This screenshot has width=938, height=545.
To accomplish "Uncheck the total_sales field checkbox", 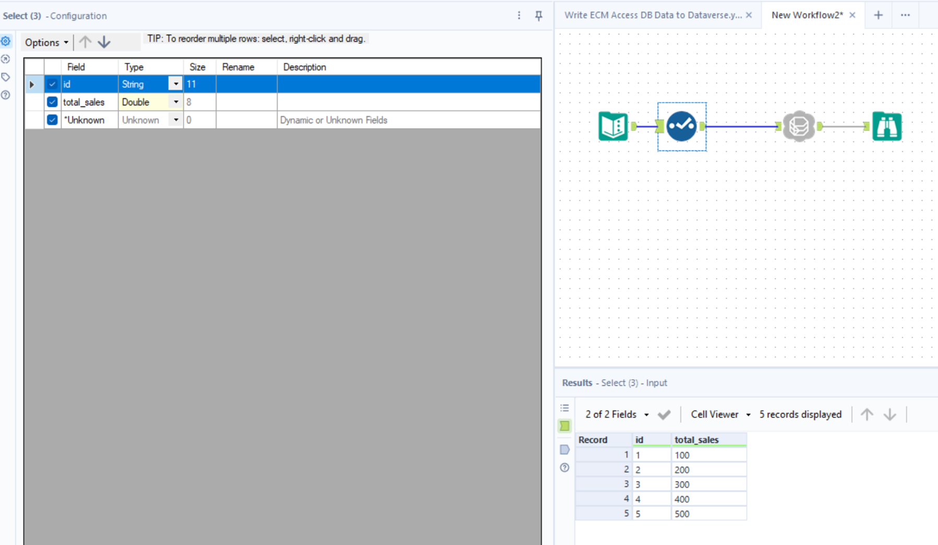I will pos(52,102).
